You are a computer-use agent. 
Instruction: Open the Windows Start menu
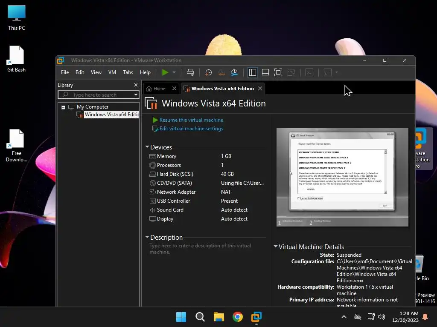pos(181,317)
